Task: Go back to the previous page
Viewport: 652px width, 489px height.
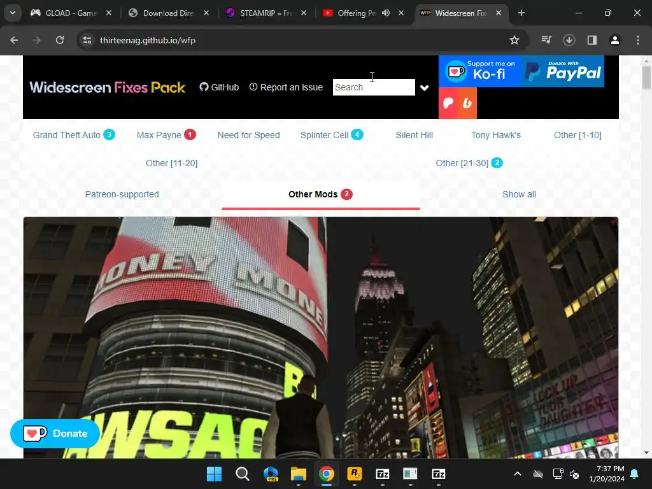Action: click(14, 40)
